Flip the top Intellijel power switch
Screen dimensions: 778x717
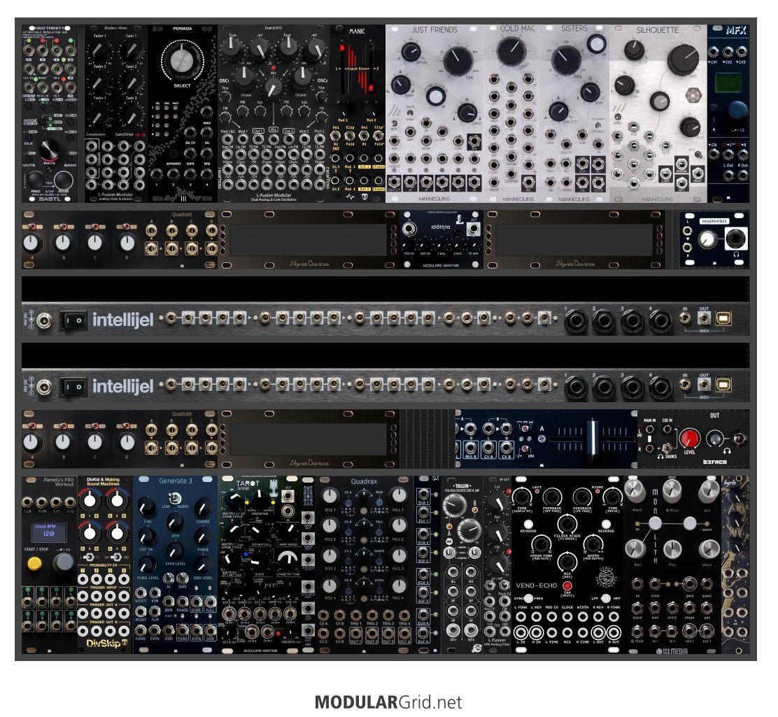click(x=73, y=320)
